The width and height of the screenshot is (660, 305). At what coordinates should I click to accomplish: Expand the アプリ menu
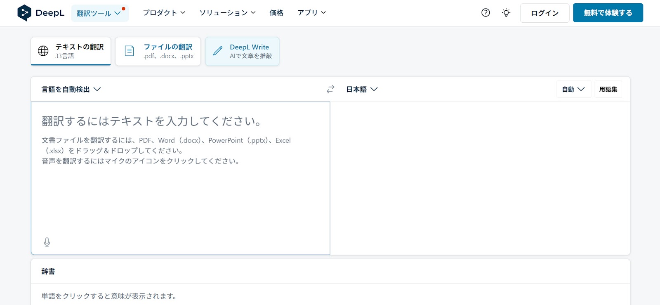coord(312,13)
